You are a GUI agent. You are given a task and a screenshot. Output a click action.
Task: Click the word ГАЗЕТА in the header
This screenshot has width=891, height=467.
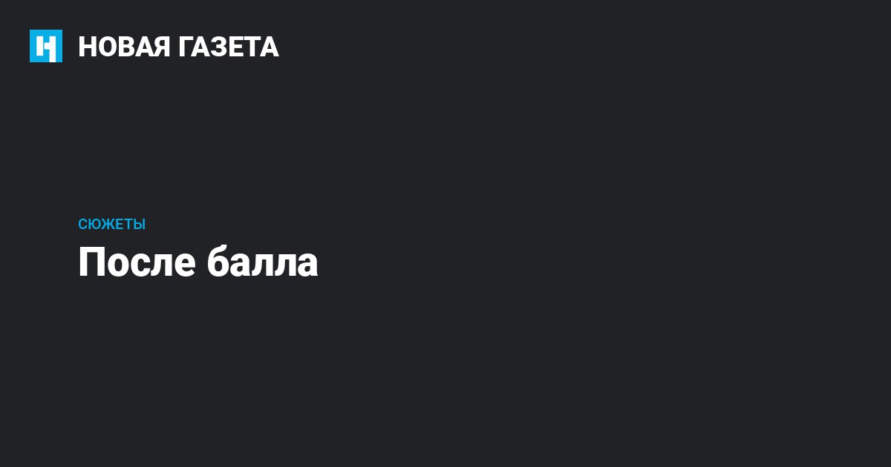(229, 47)
